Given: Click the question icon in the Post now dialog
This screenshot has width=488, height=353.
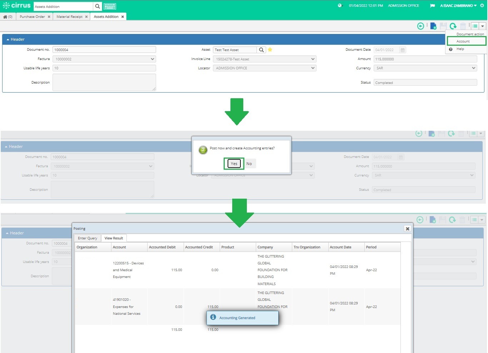Looking at the screenshot, I should pyautogui.click(x=203, y=150).
